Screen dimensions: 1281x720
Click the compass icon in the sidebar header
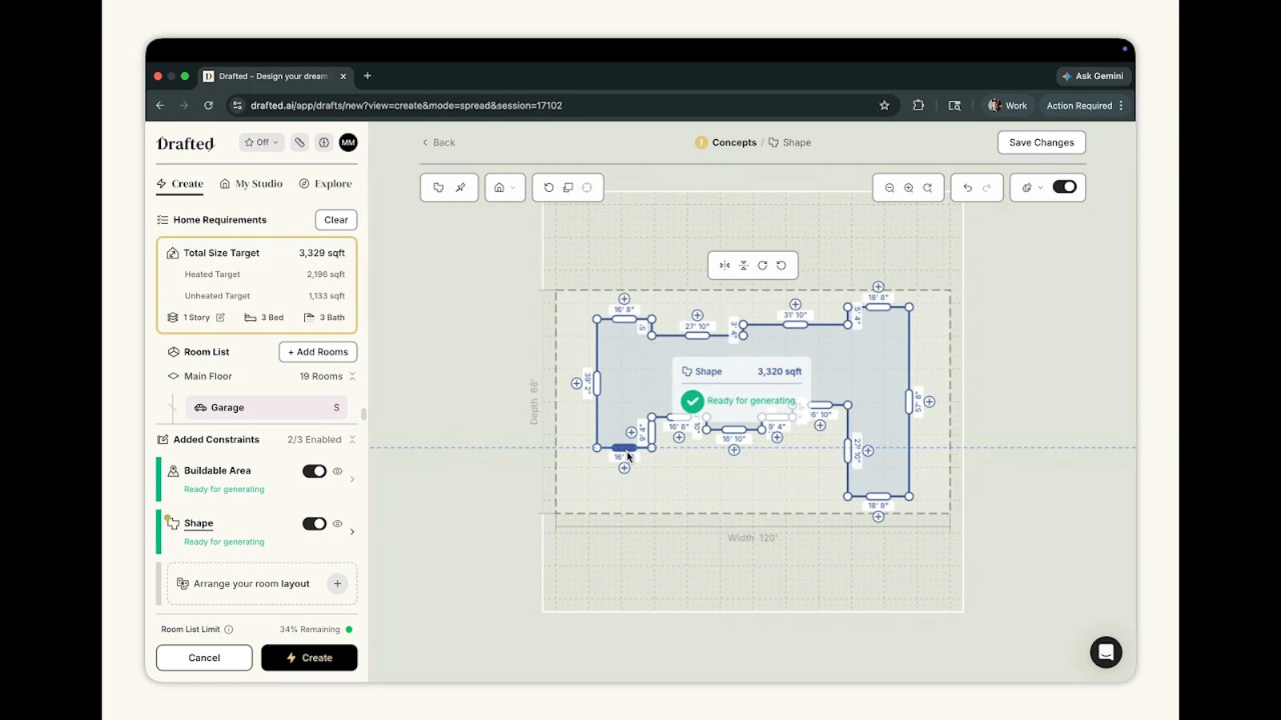tap(323, 142)
